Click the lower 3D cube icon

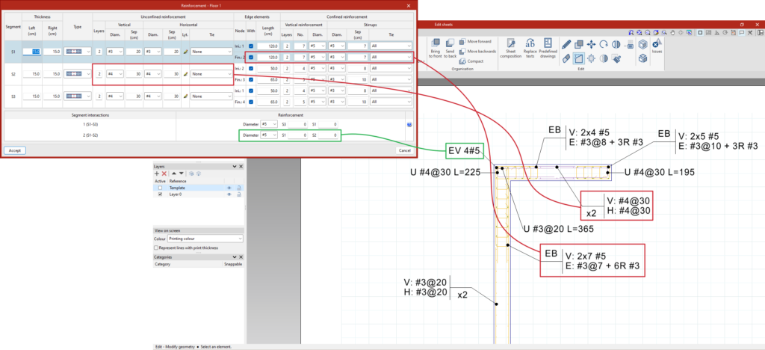pyautogui.click(x=643, y=58)
